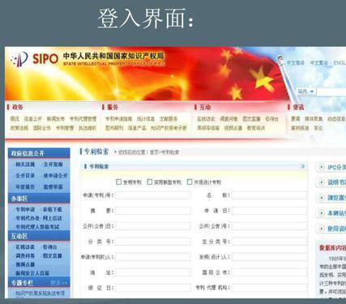Click the SIPO logo emblem
This screenshot has height=304, width=346.
click(x=19, y=59)
